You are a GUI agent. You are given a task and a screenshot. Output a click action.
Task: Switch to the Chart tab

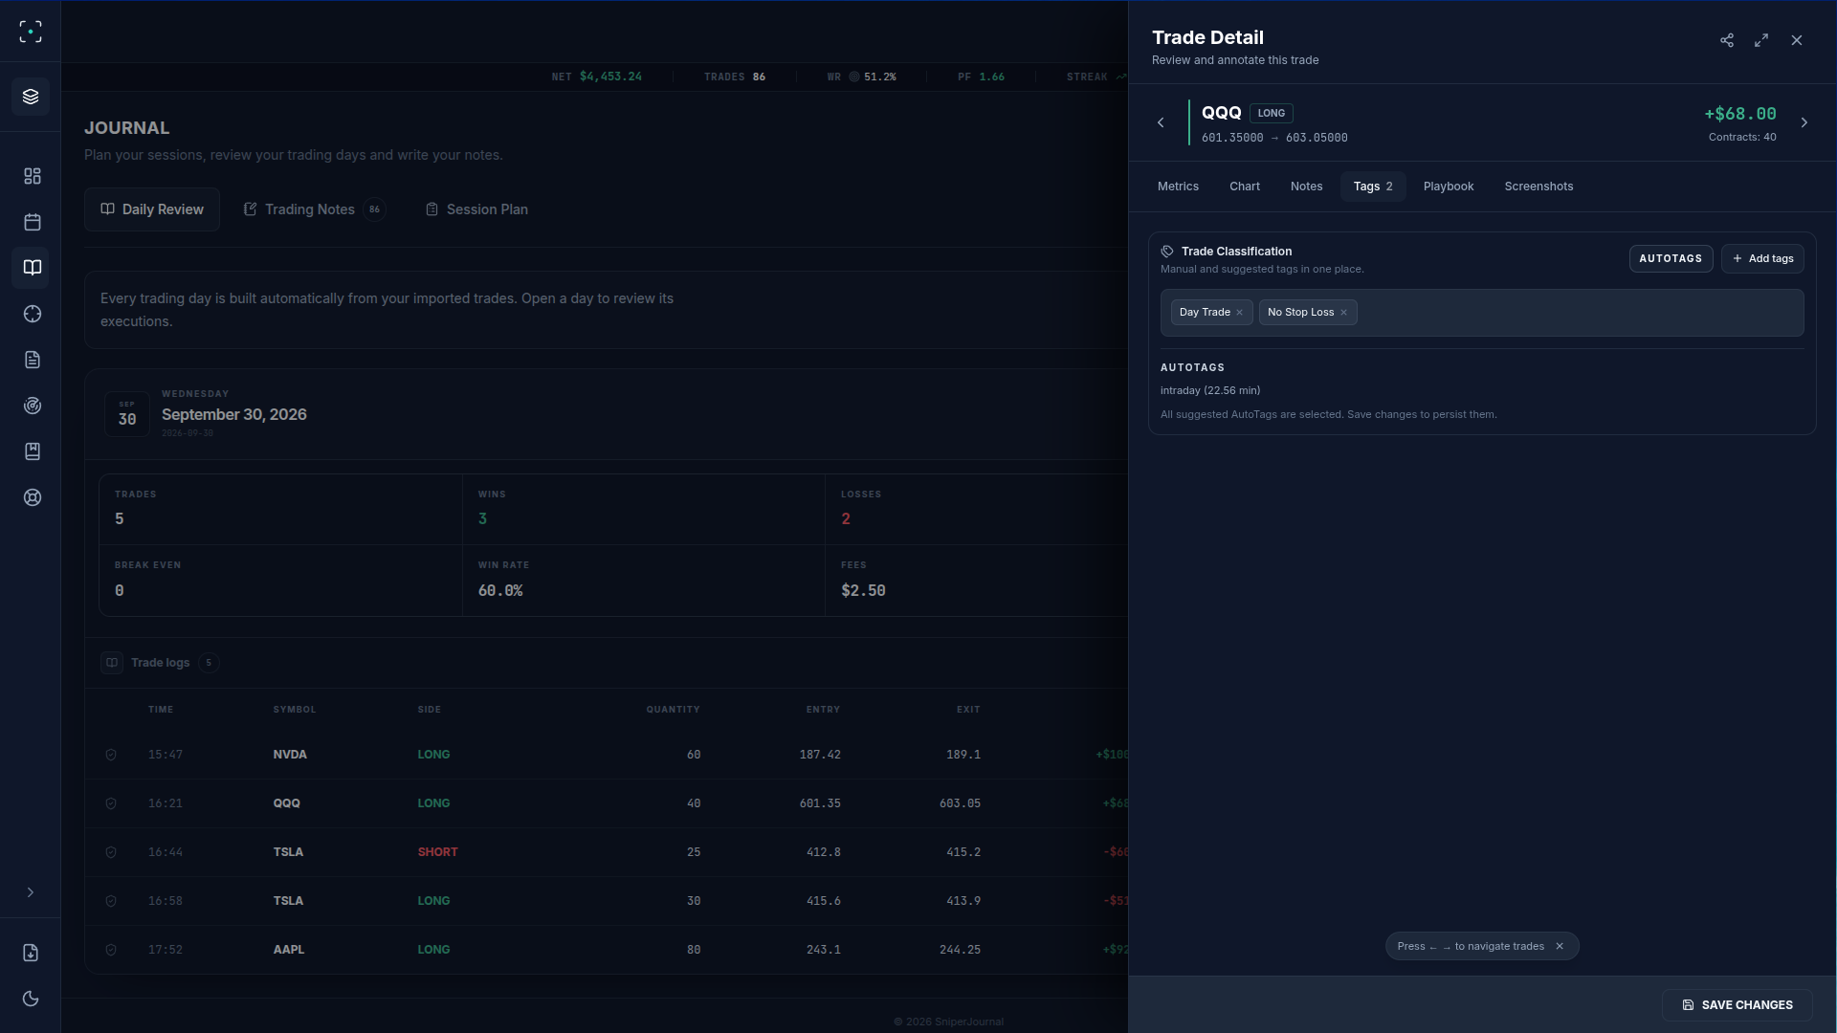[x=1245, y=187]
